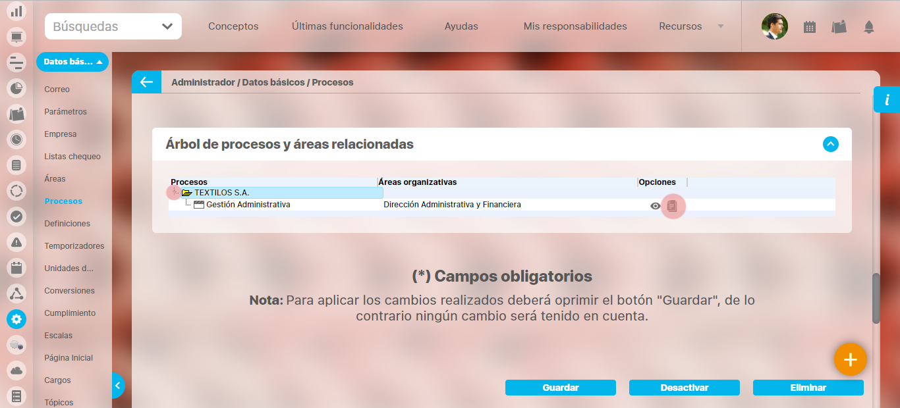Click the TEXTILOS S.A. folder icon
900x408 pixels.
[186, 193]
